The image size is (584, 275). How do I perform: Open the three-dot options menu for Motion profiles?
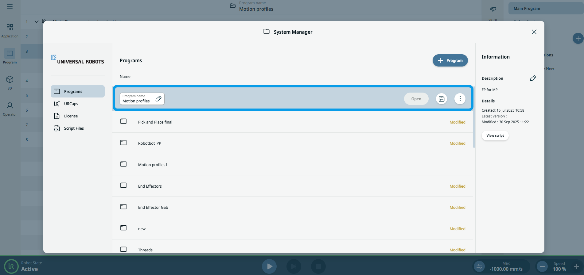click(x=460, y=99)
